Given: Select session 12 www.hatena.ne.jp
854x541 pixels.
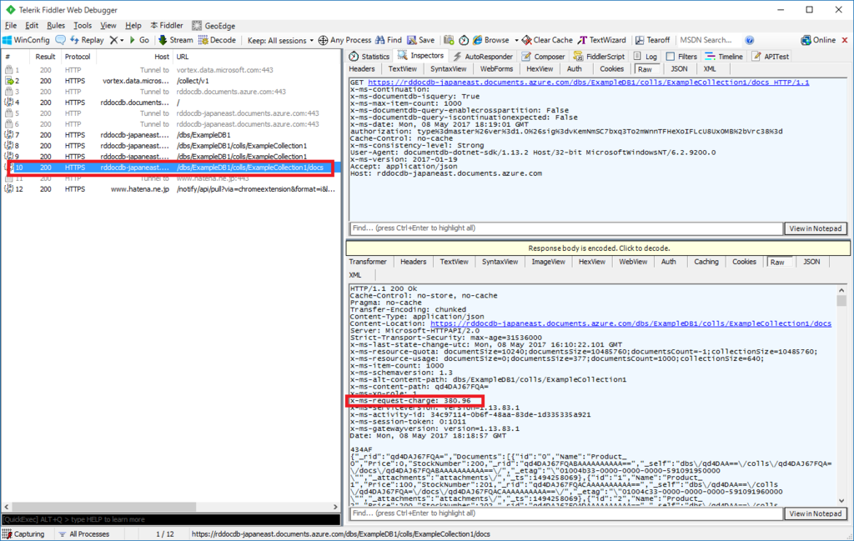Looking at the screenshot, I should [171, 189].
